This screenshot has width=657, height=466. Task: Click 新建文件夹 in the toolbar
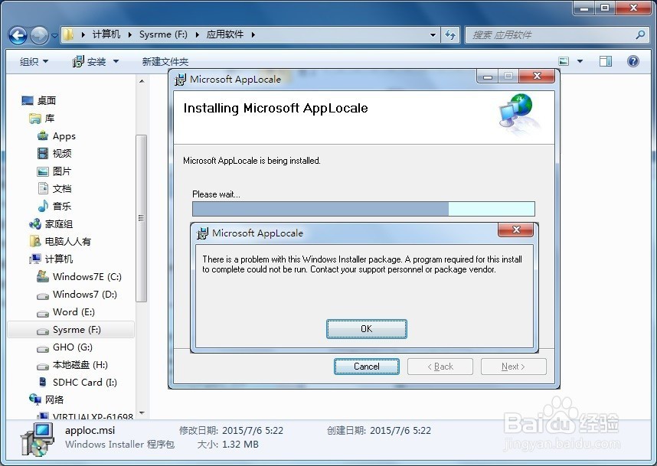pyautogui.click(x=165, y=62)
